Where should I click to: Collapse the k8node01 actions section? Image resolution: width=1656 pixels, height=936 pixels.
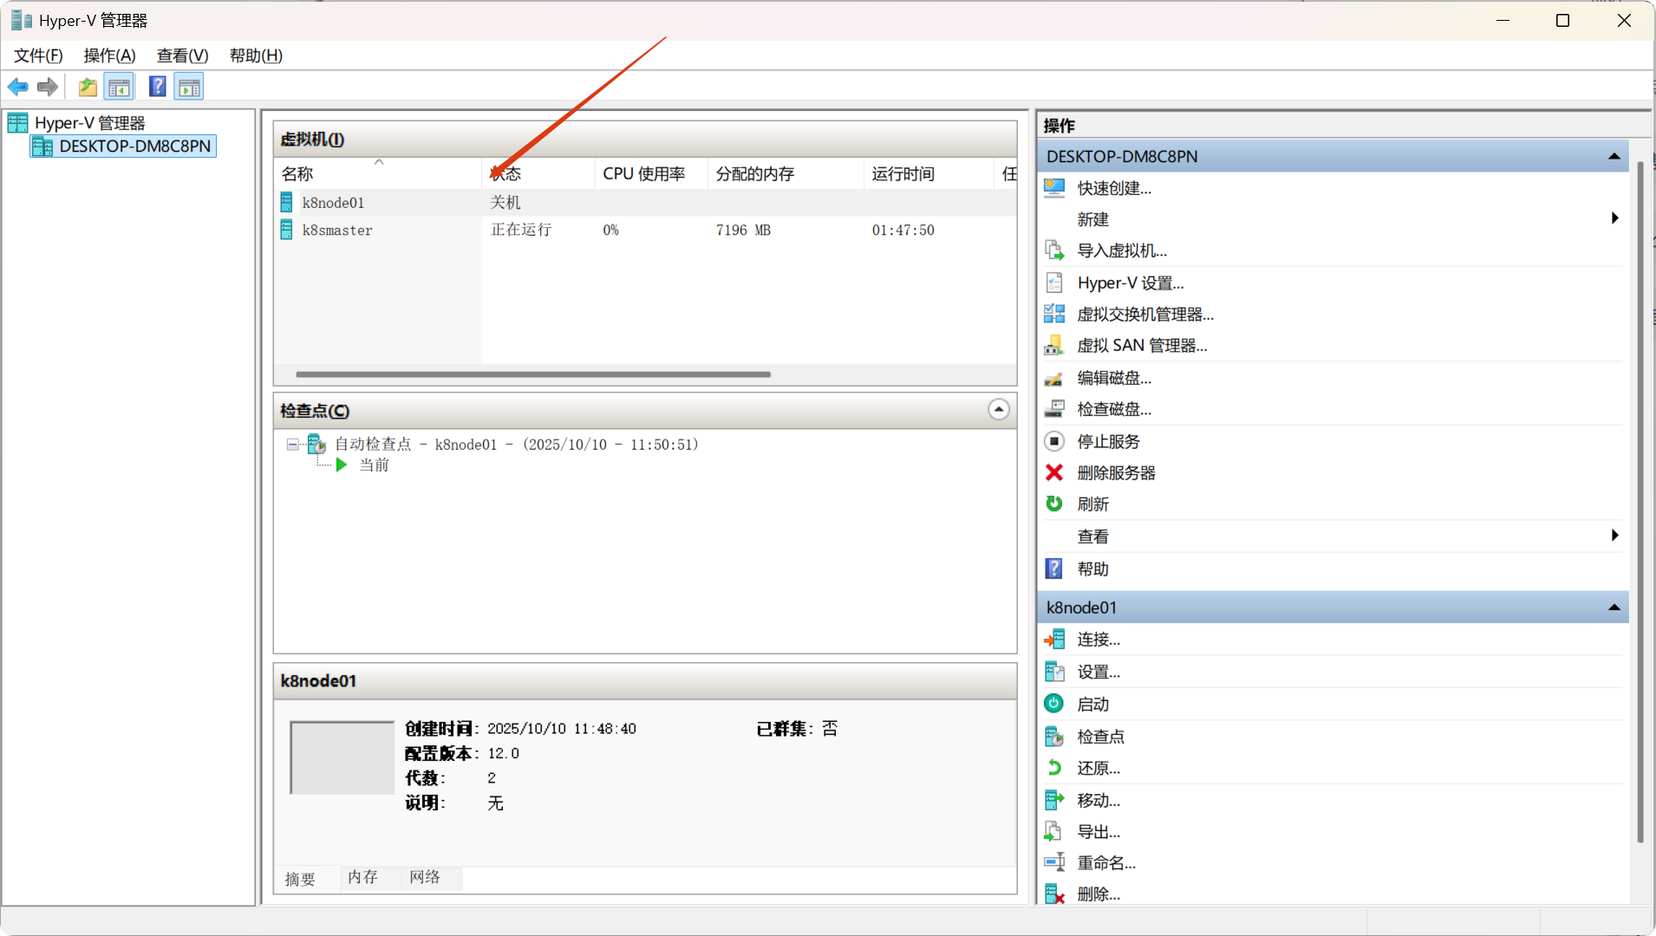pyautogui.click(x=1614, y=608)
